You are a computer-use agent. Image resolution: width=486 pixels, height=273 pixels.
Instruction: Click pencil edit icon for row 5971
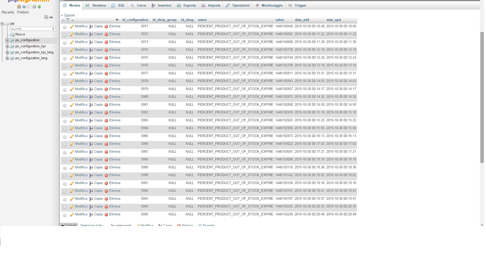click(x=72, y=27)
